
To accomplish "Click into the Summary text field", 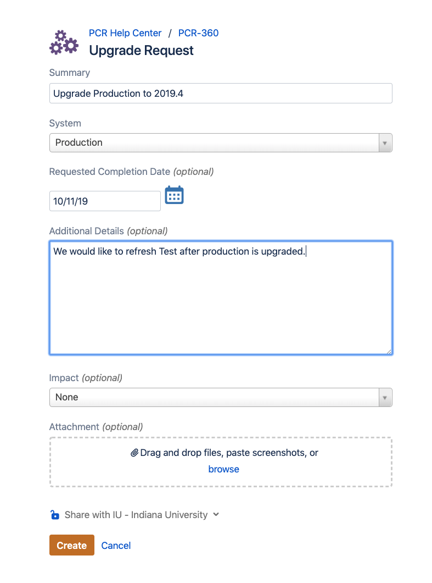I will [x=221, y=94].
